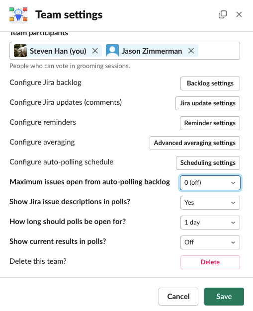Click empty area of participants field
Image resolution: width=253 pixels, height=311 pixels.
tap(218, 51)
